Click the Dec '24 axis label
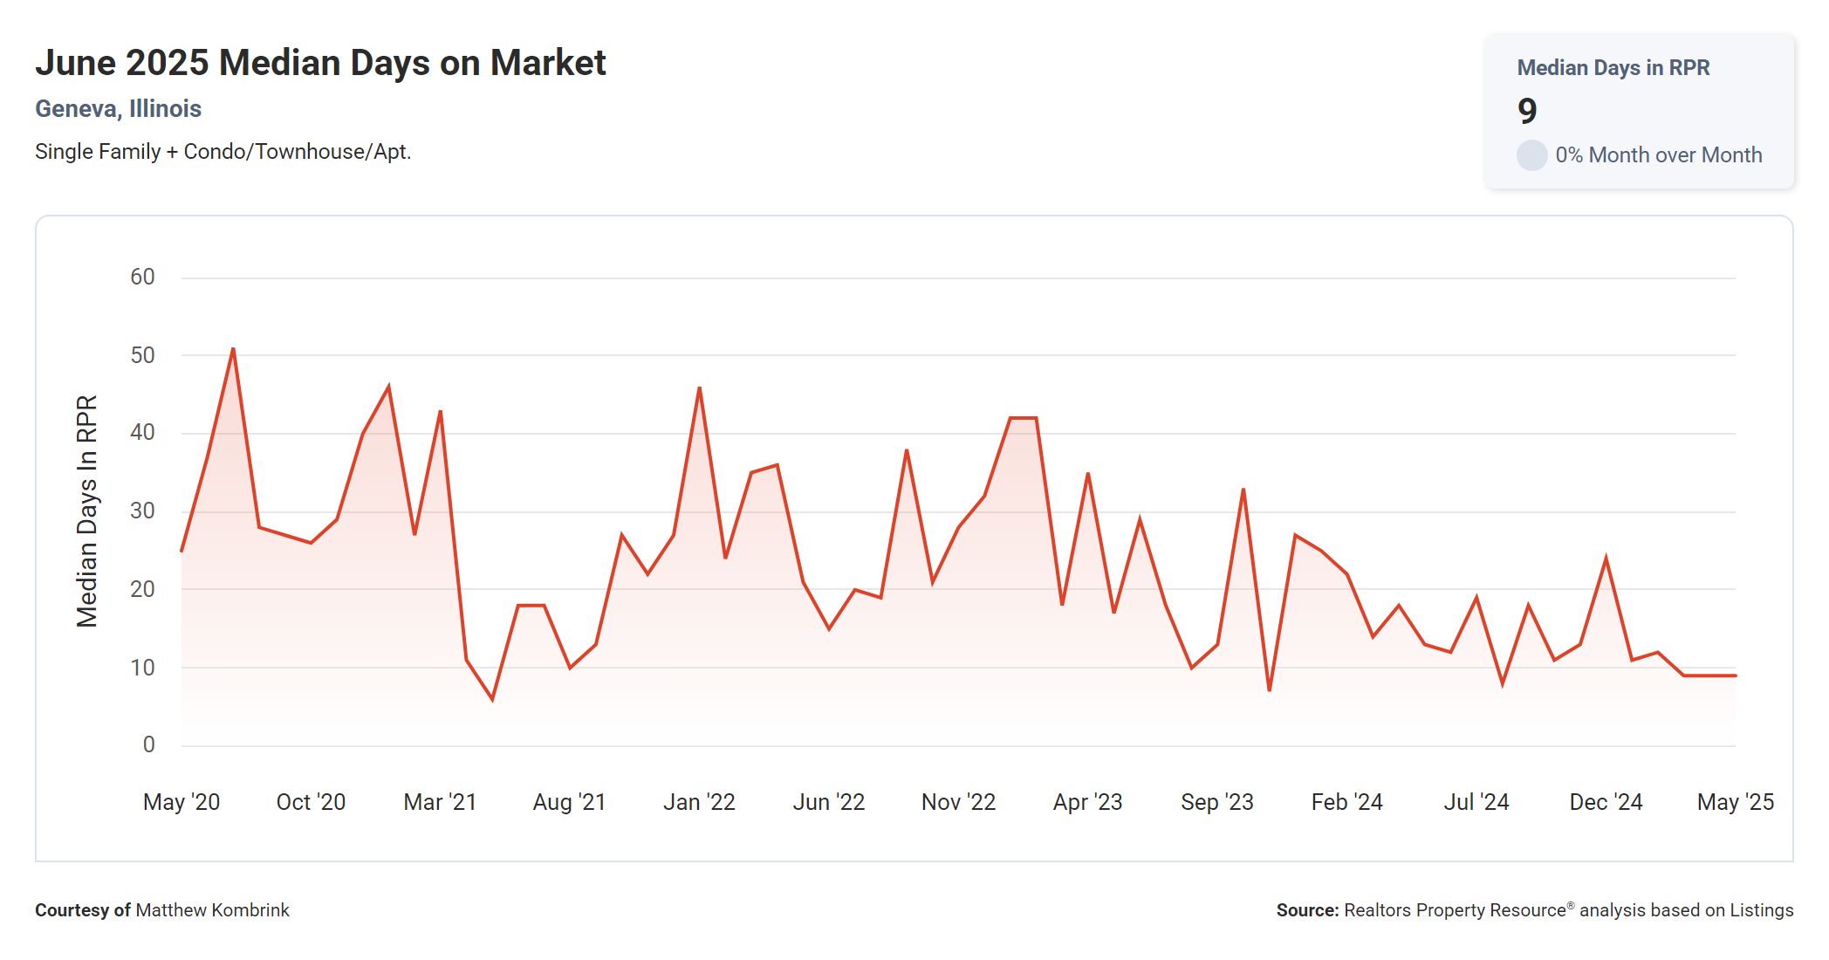This screenshot has width=1829, height=960. (1606, 802)
